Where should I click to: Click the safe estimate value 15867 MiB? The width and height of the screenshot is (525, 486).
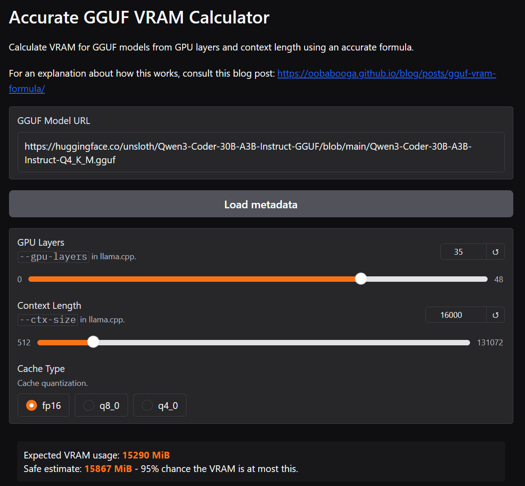coord(108,469)
